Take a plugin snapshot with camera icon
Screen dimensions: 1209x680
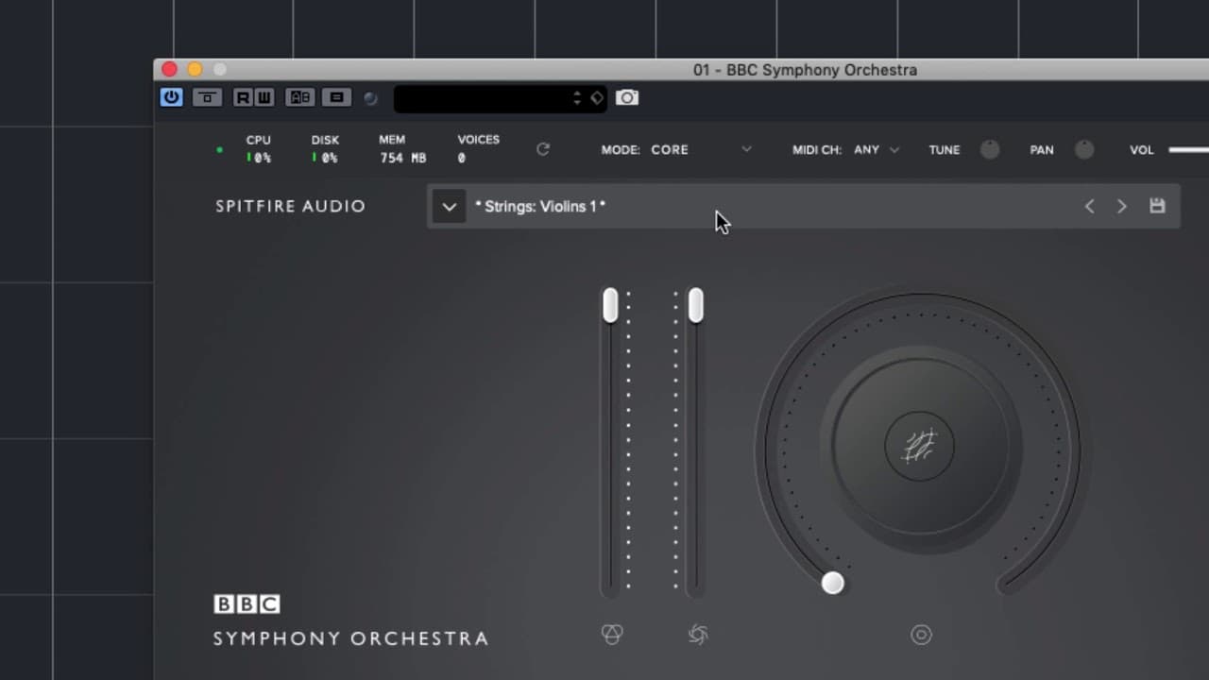click(x=627, y=97)
